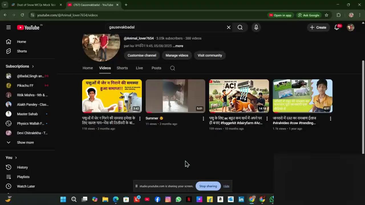Open the 14:18 AC video thumbnail

click(x=239, y=96)
